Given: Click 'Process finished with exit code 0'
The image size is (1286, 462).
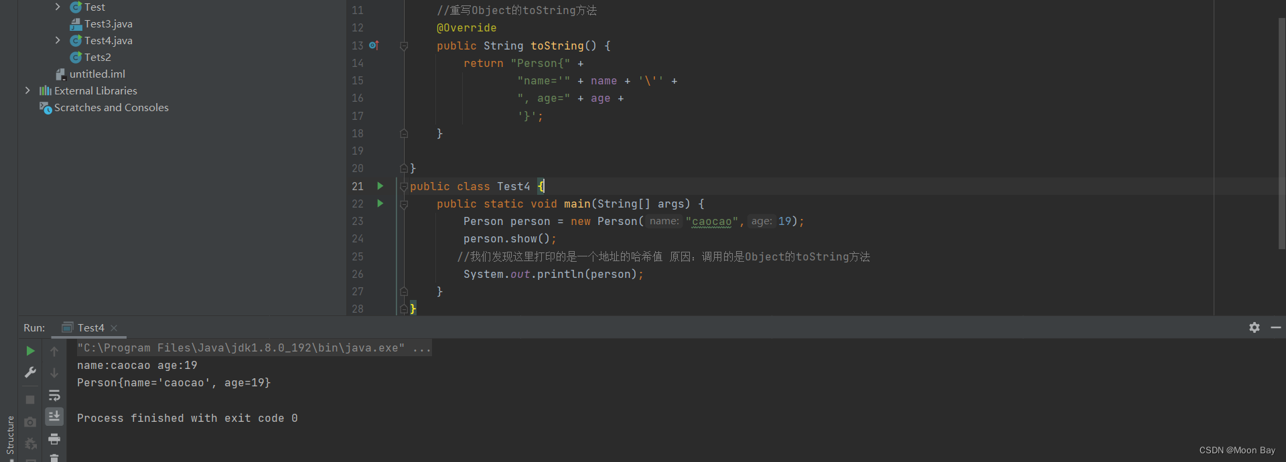Looking at the screenshot, I should 187,418.
